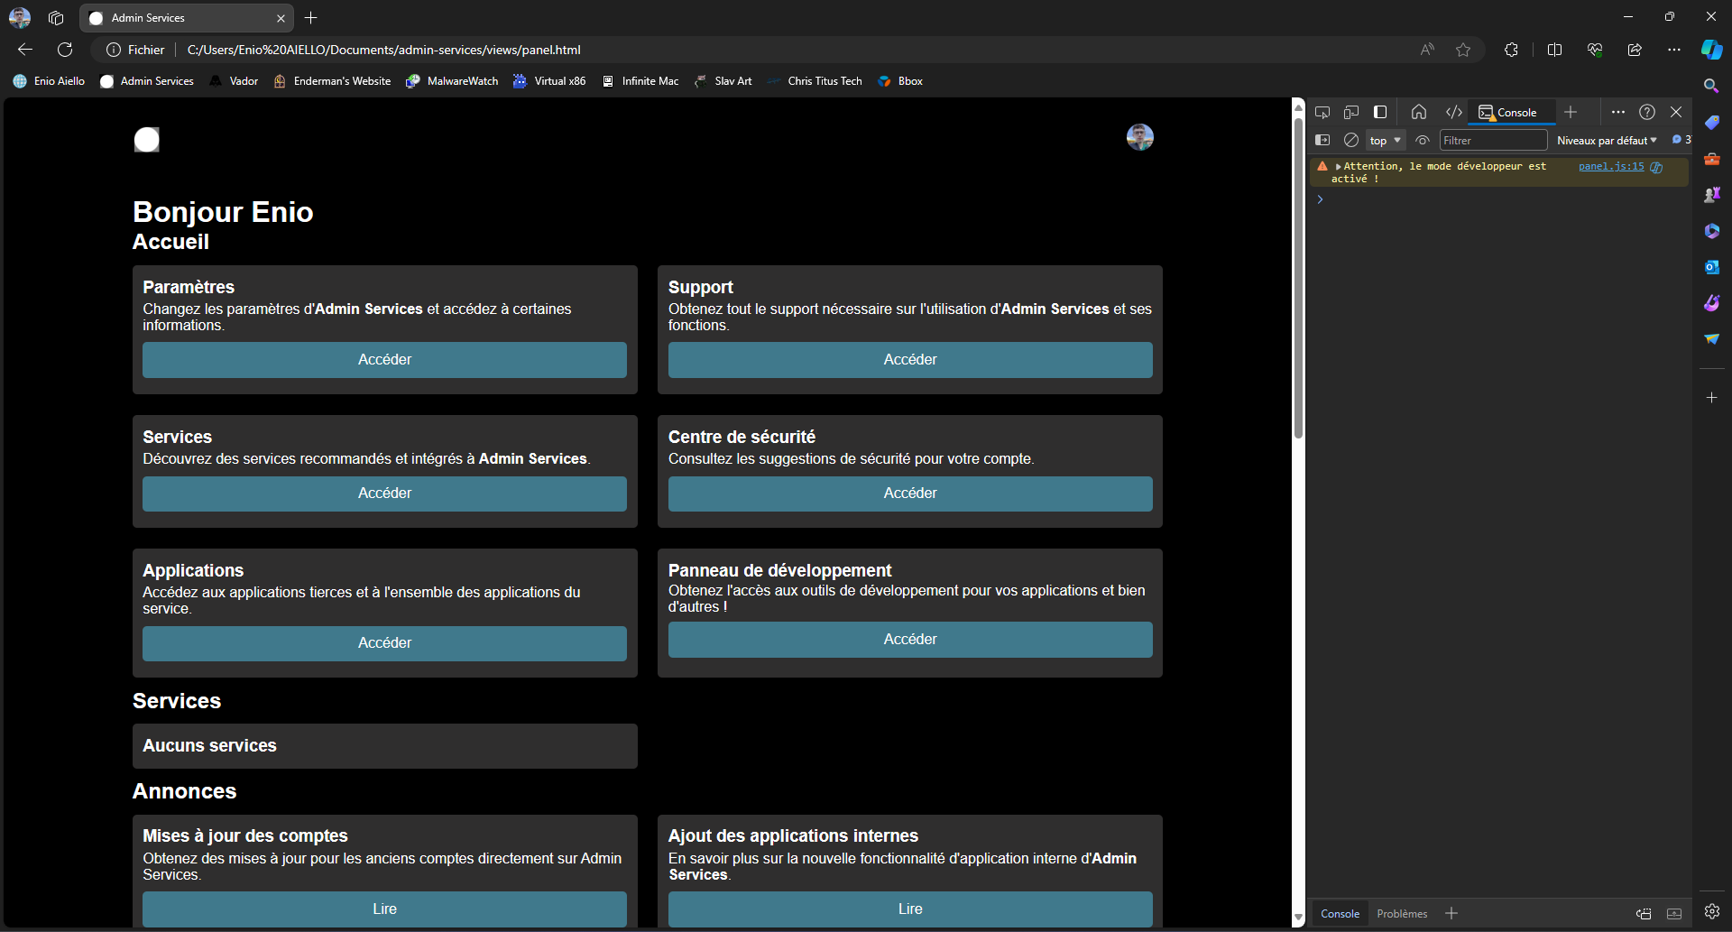Open the MalwareWatch bookmark
1732x932 pixels.
coord(452,81)
